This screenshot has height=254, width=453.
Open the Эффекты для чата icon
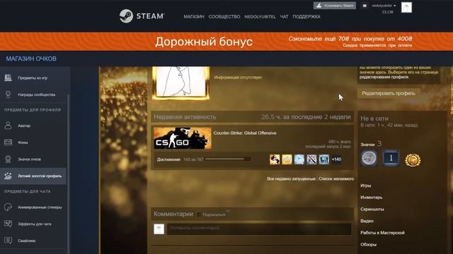pos(8,224)
